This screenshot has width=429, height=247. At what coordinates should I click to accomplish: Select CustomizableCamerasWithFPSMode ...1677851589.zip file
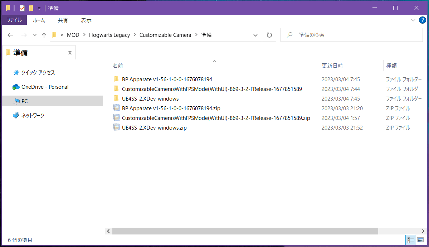click(x=216, y=118)
